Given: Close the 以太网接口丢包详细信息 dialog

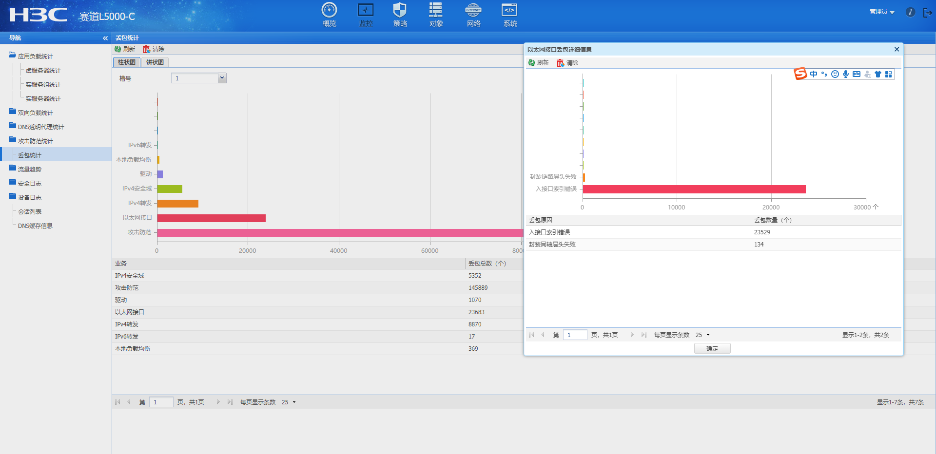Looking at the screenshot, I should pyautogui.click(x=897, y=49).
